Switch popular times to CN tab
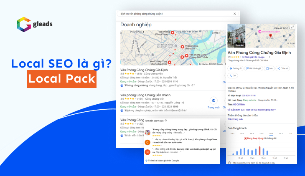 [x=291, y=133]
